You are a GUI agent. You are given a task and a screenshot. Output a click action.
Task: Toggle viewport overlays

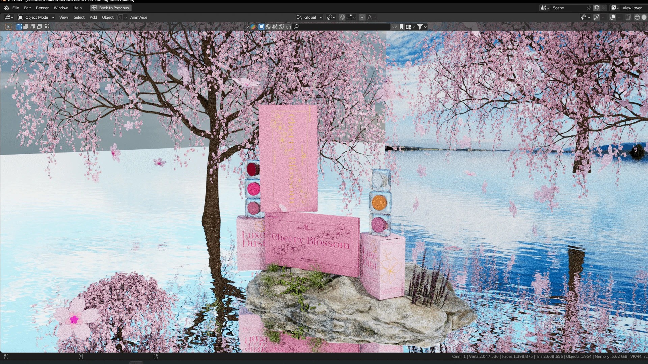pyautogui.click(x=612, y=17)
